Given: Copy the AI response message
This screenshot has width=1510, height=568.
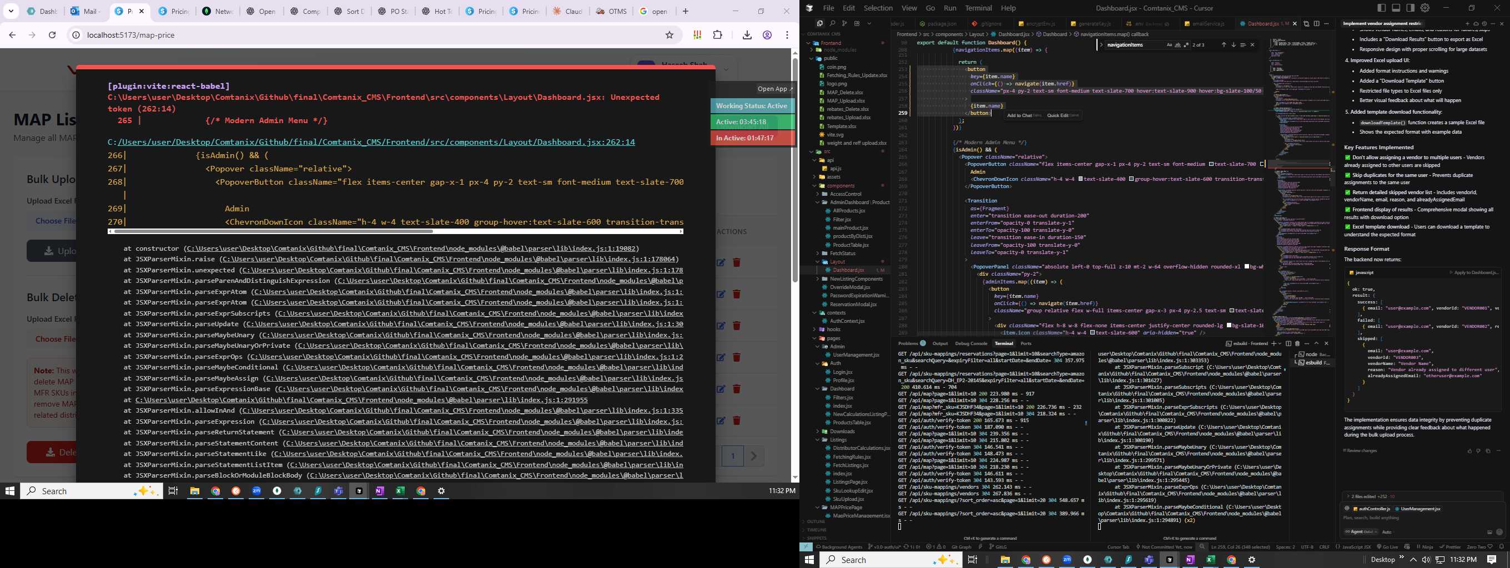Looking at the screenshot, I should [x=1488, y=452].
